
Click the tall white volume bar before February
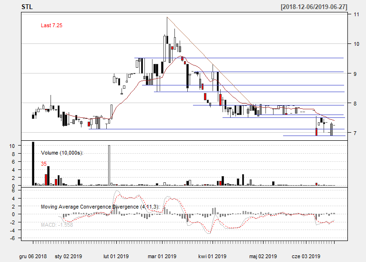tap(109, 165)
